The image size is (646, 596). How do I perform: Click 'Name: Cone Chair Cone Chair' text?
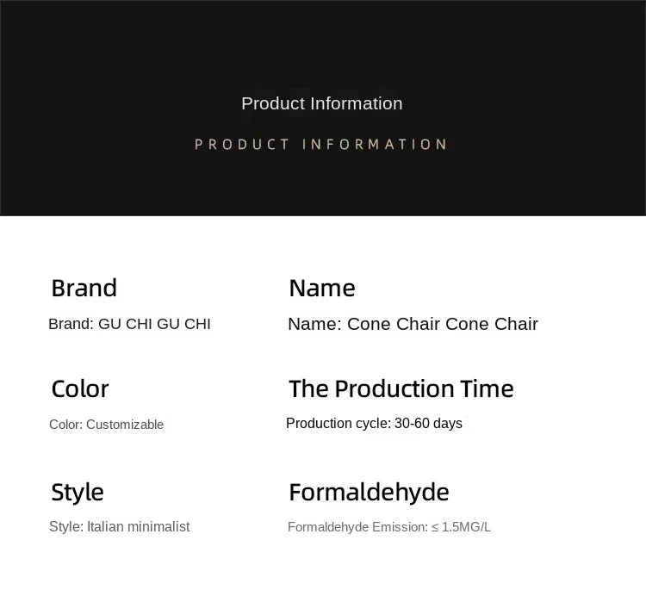(413, 324)
